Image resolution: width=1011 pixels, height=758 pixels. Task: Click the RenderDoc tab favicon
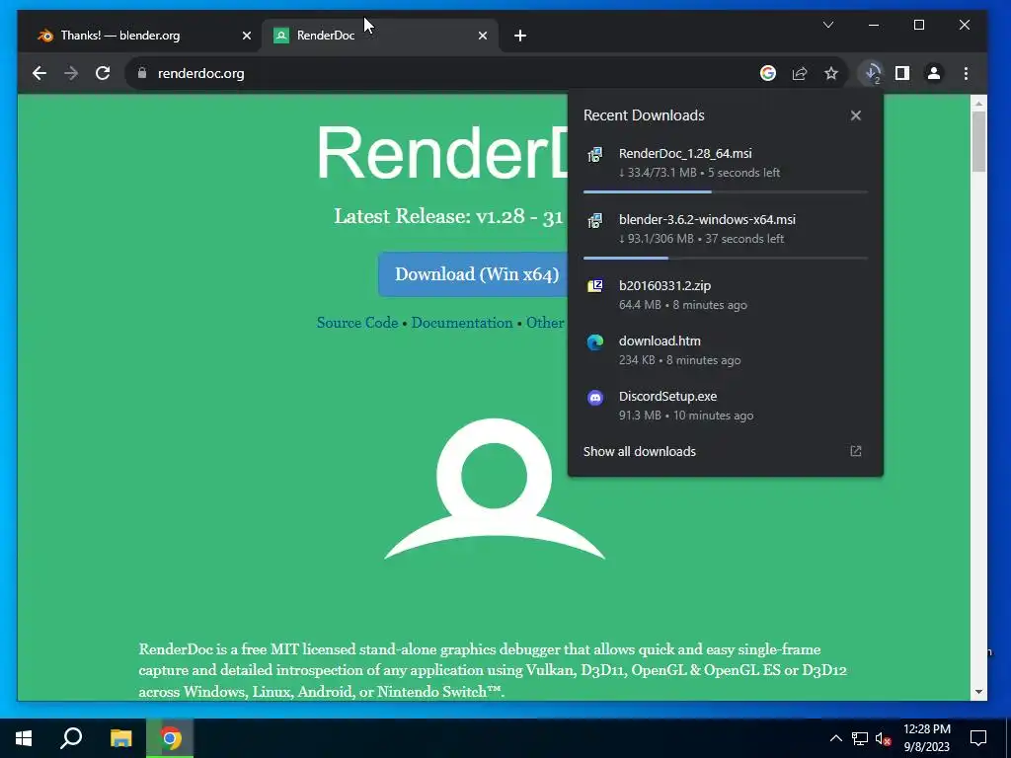281,36
